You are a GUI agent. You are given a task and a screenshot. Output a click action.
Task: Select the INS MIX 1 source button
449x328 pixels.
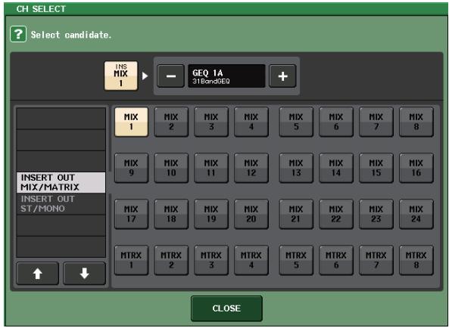tap(121, 76)
